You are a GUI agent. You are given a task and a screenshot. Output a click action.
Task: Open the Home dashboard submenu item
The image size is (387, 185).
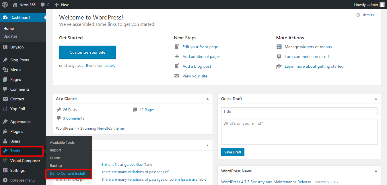tap(9, 28)
